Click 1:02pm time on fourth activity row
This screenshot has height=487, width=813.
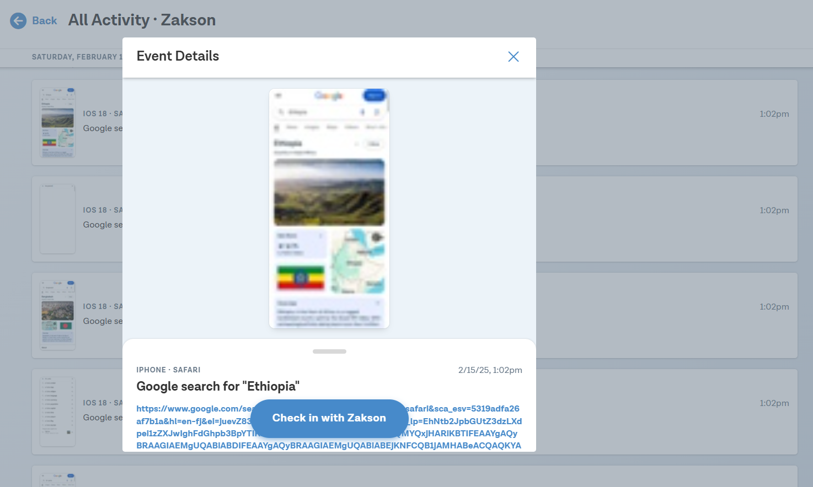(x=774, y=403)
